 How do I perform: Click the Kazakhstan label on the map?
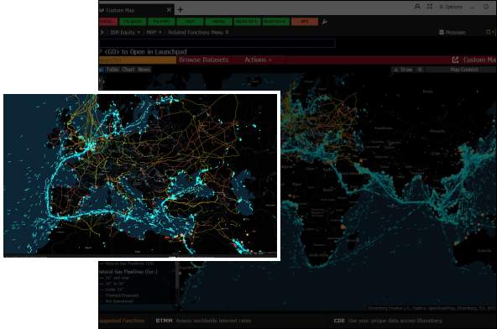coord(384,128)
